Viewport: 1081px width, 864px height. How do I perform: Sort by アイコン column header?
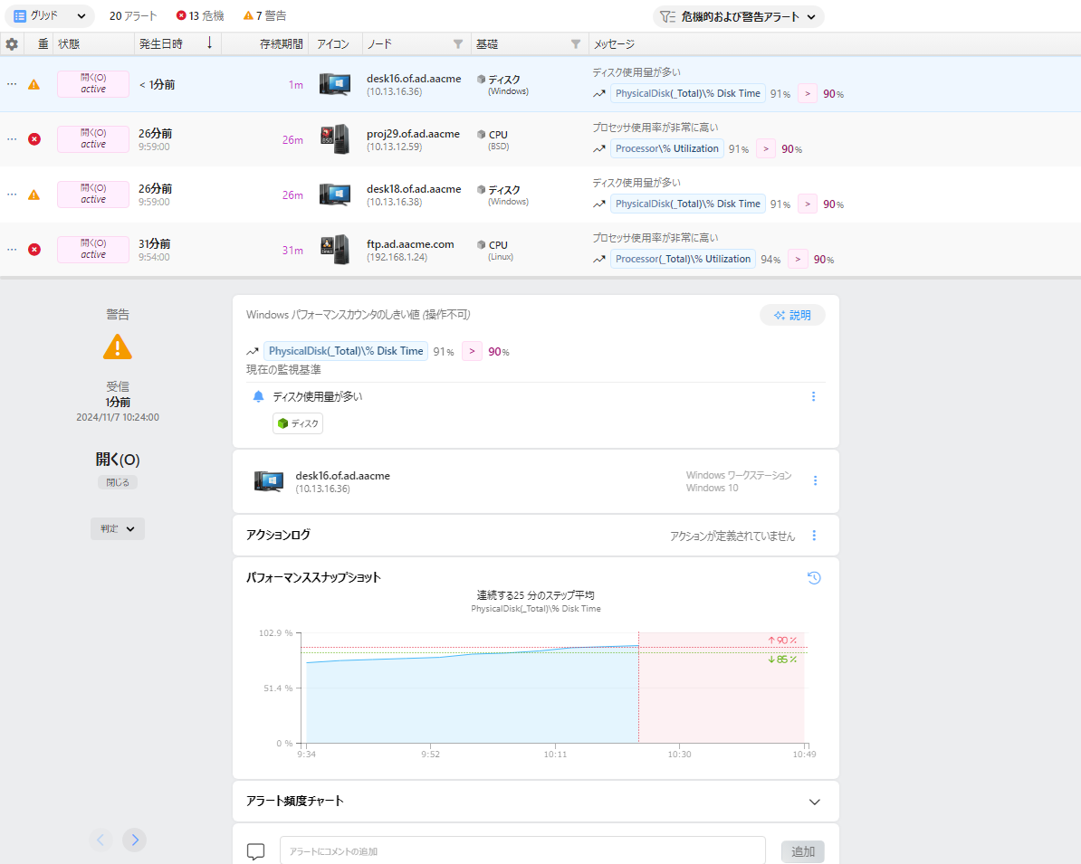point(333,44)
